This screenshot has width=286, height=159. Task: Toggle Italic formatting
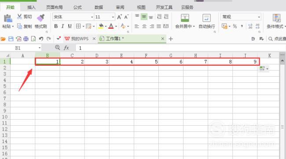pyautogui.click(x=62, y=26)
